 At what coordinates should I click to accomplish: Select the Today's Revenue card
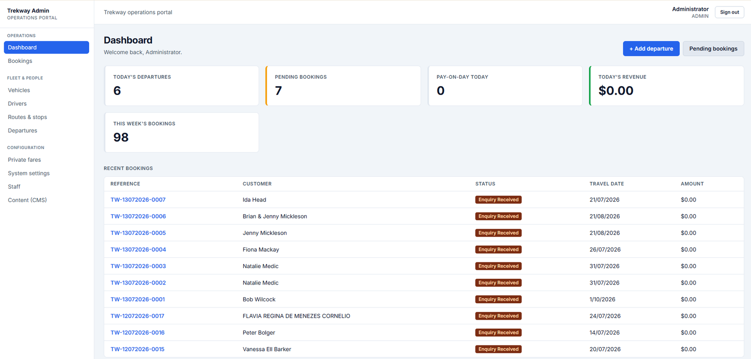(x=667, y=86)
